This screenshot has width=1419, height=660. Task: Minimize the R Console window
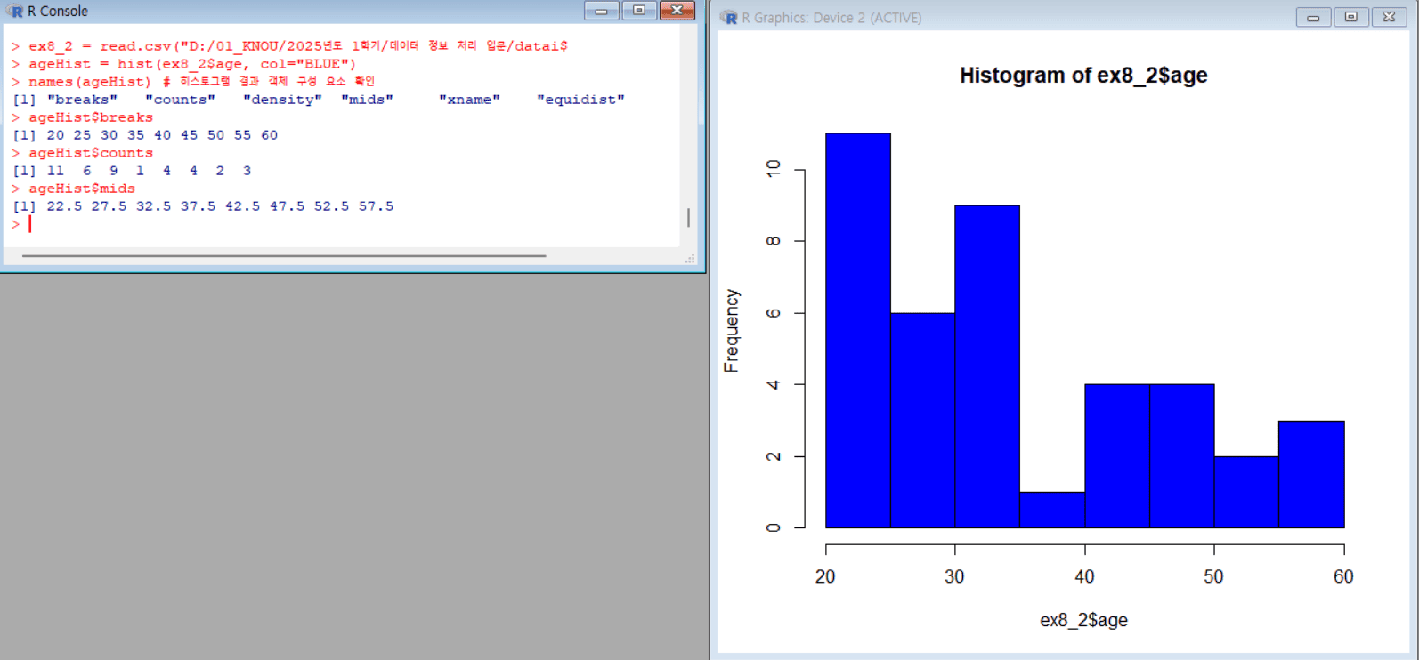601,11
